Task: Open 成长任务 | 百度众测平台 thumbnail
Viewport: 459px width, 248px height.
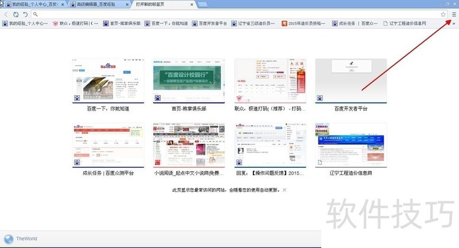Action: pyautogui.click(x=108, y=145)
